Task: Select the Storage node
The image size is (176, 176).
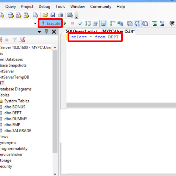Action: 6,161
